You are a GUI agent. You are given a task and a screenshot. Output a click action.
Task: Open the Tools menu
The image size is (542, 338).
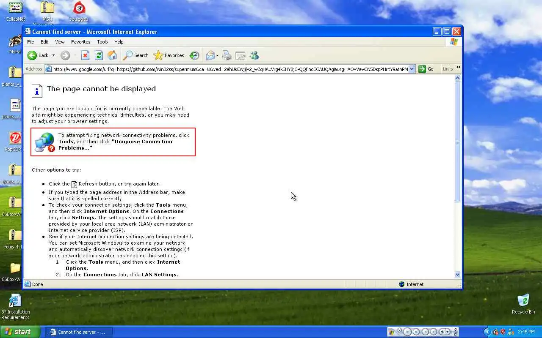[102, 42]
